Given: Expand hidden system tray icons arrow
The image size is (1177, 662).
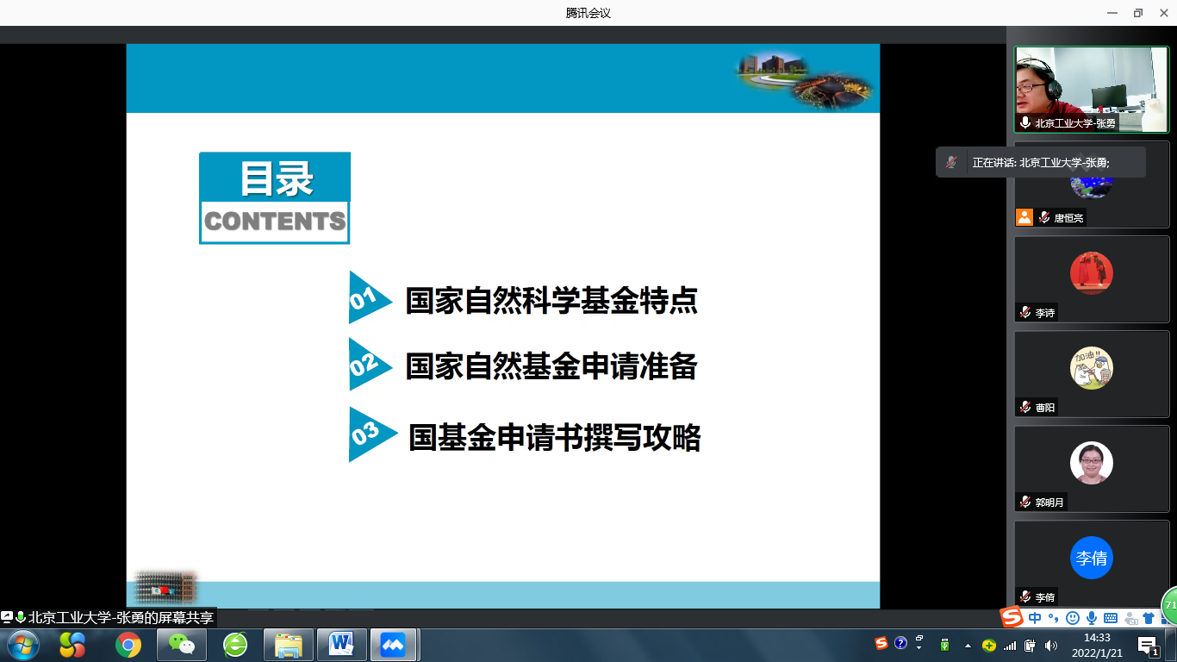Looking at the screenshot, I should point(968,645).
